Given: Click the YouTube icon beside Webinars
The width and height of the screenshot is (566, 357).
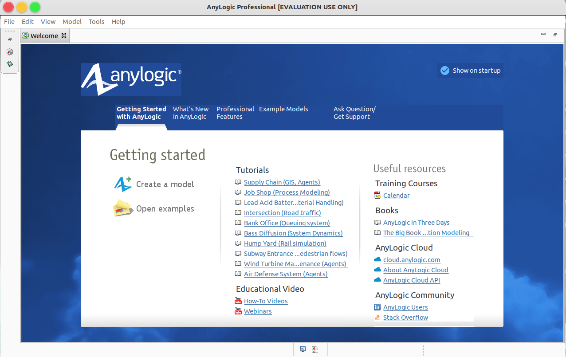Looking at the screenshot, I should coord(238,311).
